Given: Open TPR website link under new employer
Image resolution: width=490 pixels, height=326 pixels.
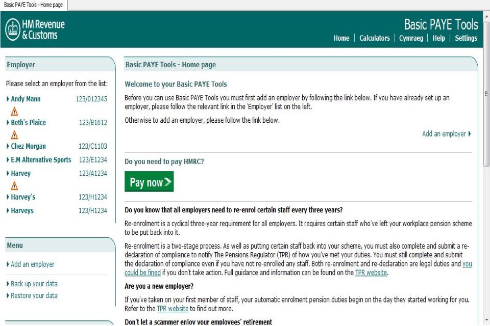Looking at the screenshot, I should tap(173, 309).
